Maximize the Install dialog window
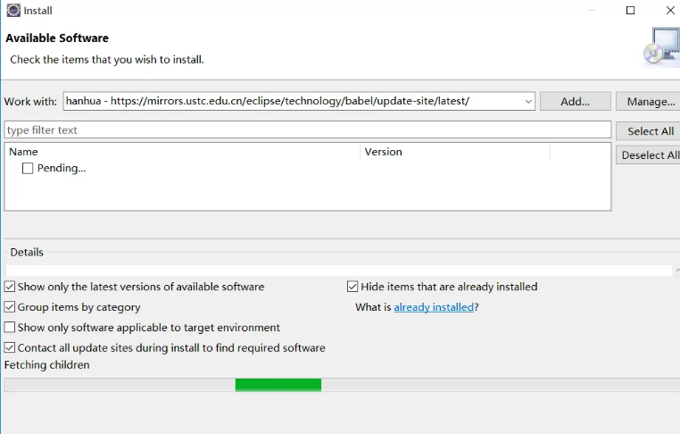 pos(630,11)
